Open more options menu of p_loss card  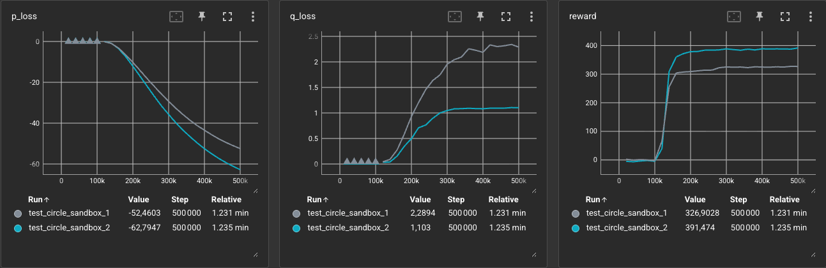253,17
